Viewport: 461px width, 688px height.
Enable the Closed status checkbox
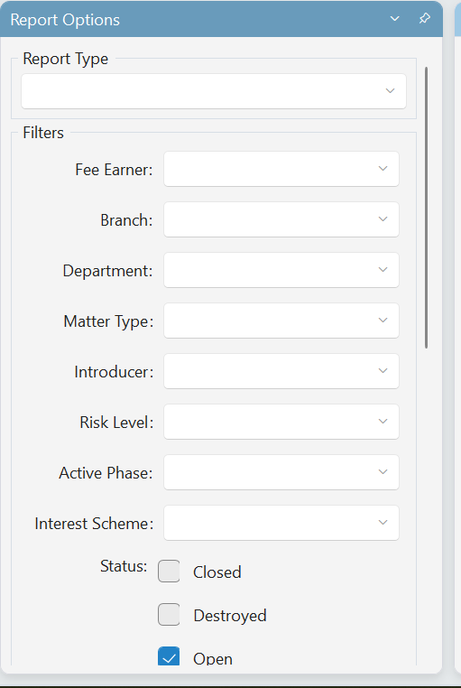[169, 571]
